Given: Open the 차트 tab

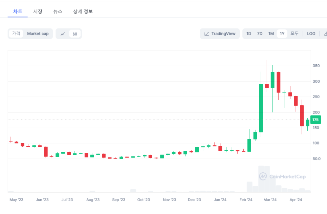Looking at the screenshot, I should pos(18,12).
